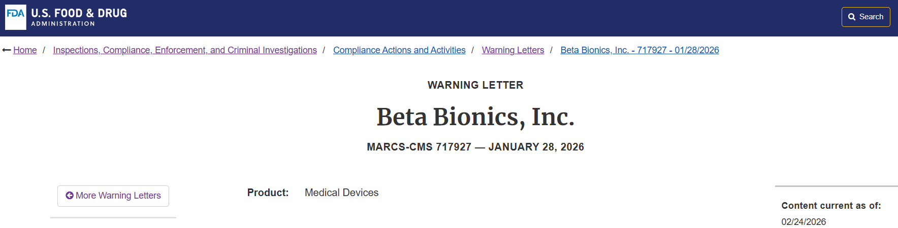This screenshot has width=898, height=228.
Task: Click the MARCS-CMS 717927 reference number
Action: (419, 147)
